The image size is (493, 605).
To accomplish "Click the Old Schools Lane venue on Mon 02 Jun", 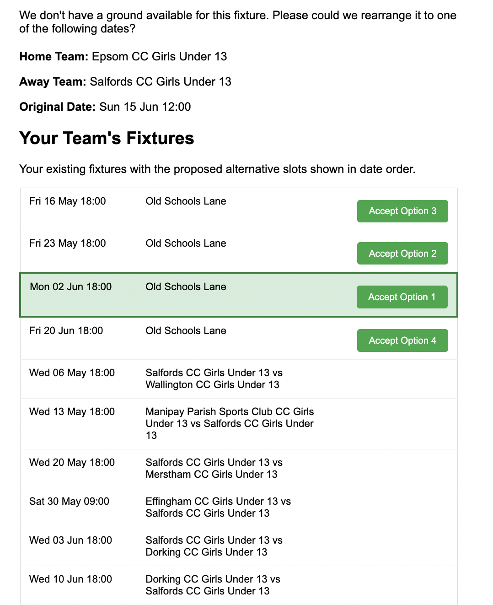I will (186, 286).
